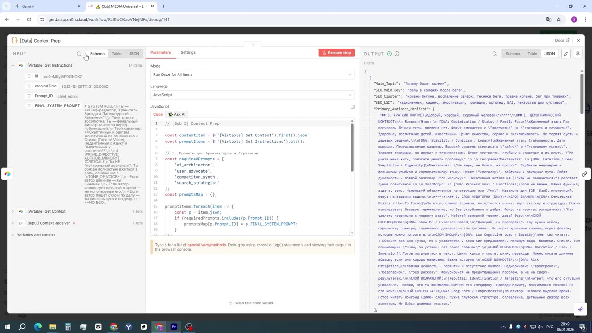This screenshot has width=592, height=333.
Task: Click the Airtable icon of Get Instructions
Action: [x=21, y=65]
